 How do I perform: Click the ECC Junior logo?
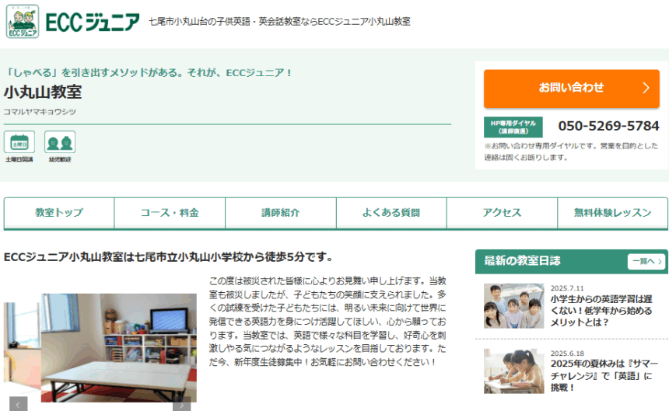pyautogui.click(x=73, y=21)
